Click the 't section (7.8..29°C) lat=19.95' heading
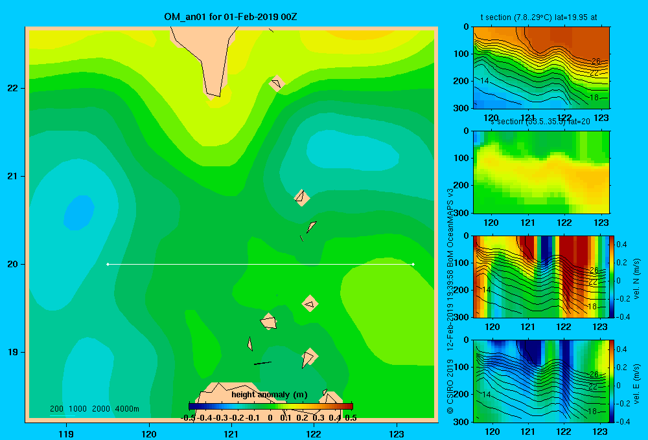 point(538,17)
